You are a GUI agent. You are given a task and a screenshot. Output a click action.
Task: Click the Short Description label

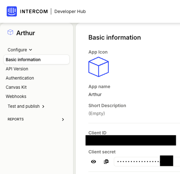point(107,106)
